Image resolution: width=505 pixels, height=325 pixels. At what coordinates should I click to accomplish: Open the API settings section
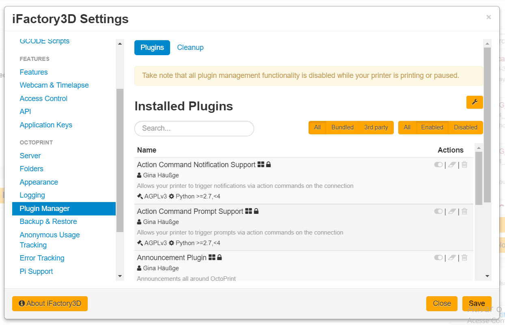(x=25, y=112)
